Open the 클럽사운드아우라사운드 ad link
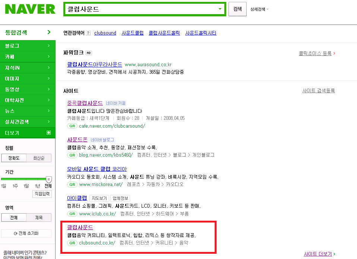 [95, 64]
